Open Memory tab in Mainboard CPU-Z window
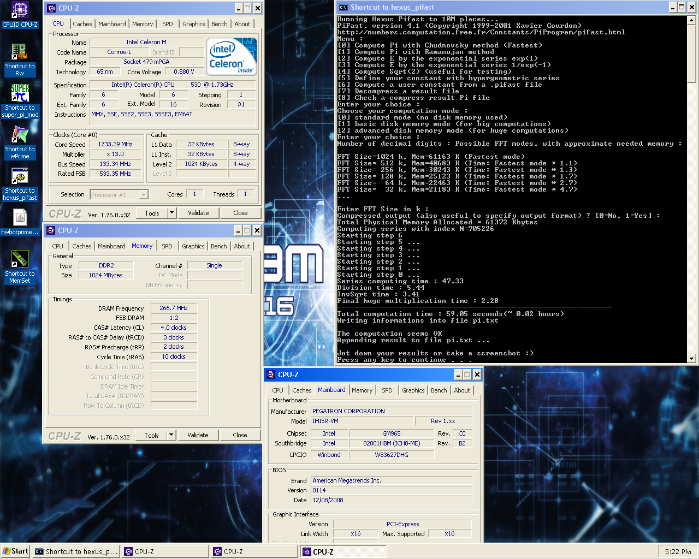This screenshot has height=559, width=699. (x=362, y=390)
